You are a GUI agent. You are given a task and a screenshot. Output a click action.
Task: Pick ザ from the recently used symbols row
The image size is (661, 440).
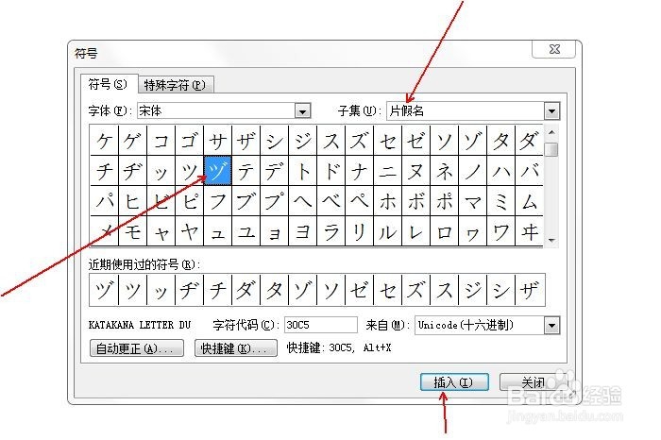click(530, 290)
